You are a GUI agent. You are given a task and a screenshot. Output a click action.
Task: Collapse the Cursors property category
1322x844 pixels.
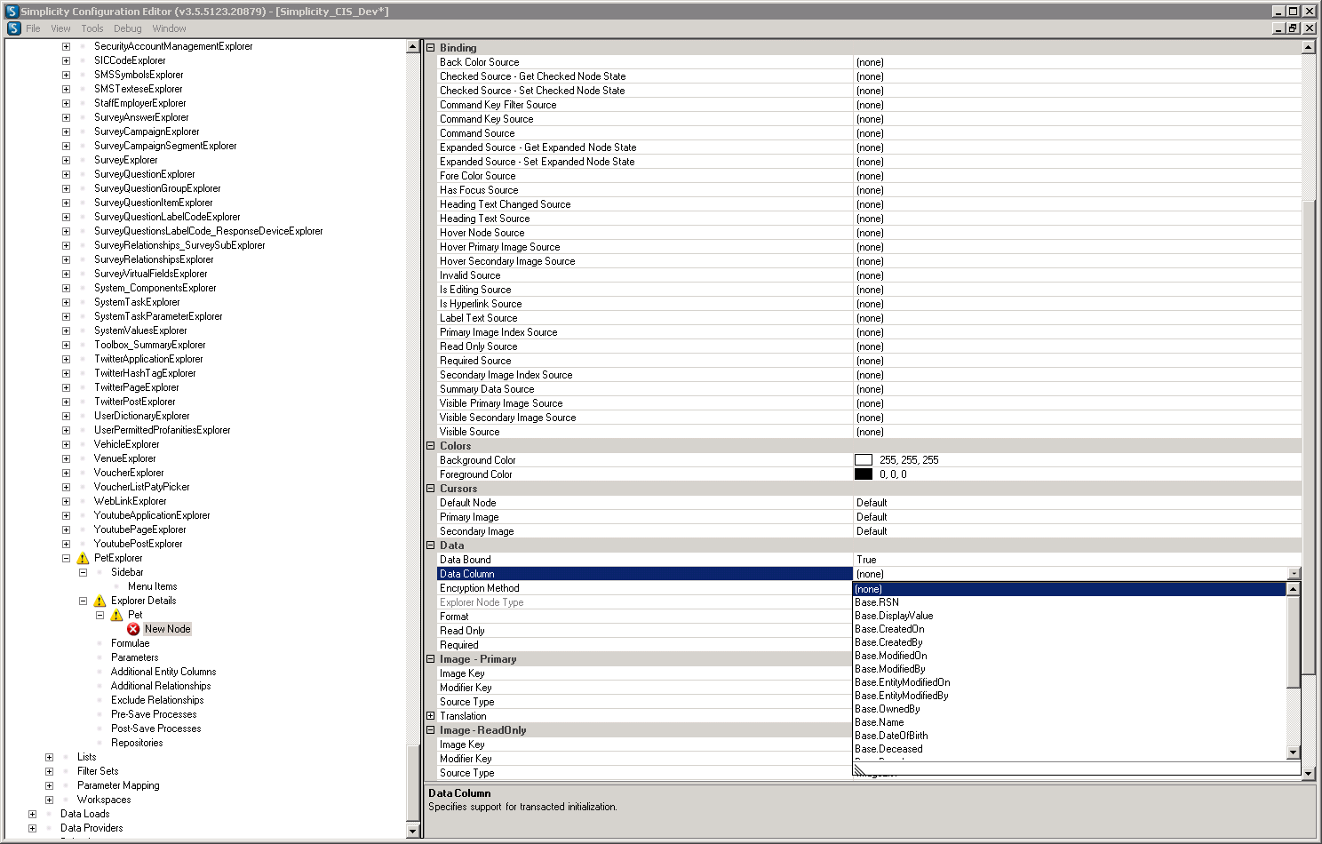pyautogui.click(x=431, y=489)
